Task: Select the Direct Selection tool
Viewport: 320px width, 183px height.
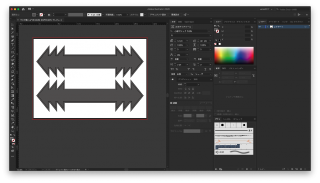Action: point(12,29)
